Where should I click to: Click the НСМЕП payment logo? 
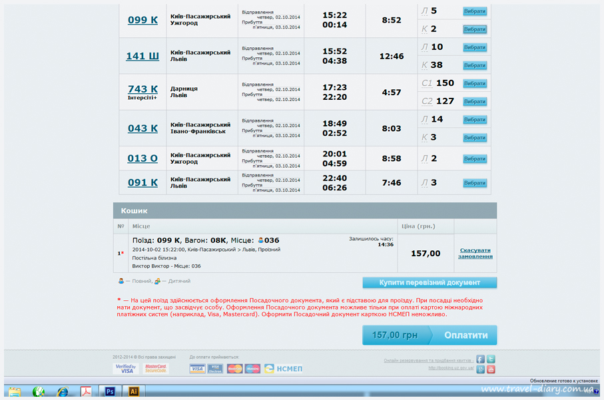(283, 368)
